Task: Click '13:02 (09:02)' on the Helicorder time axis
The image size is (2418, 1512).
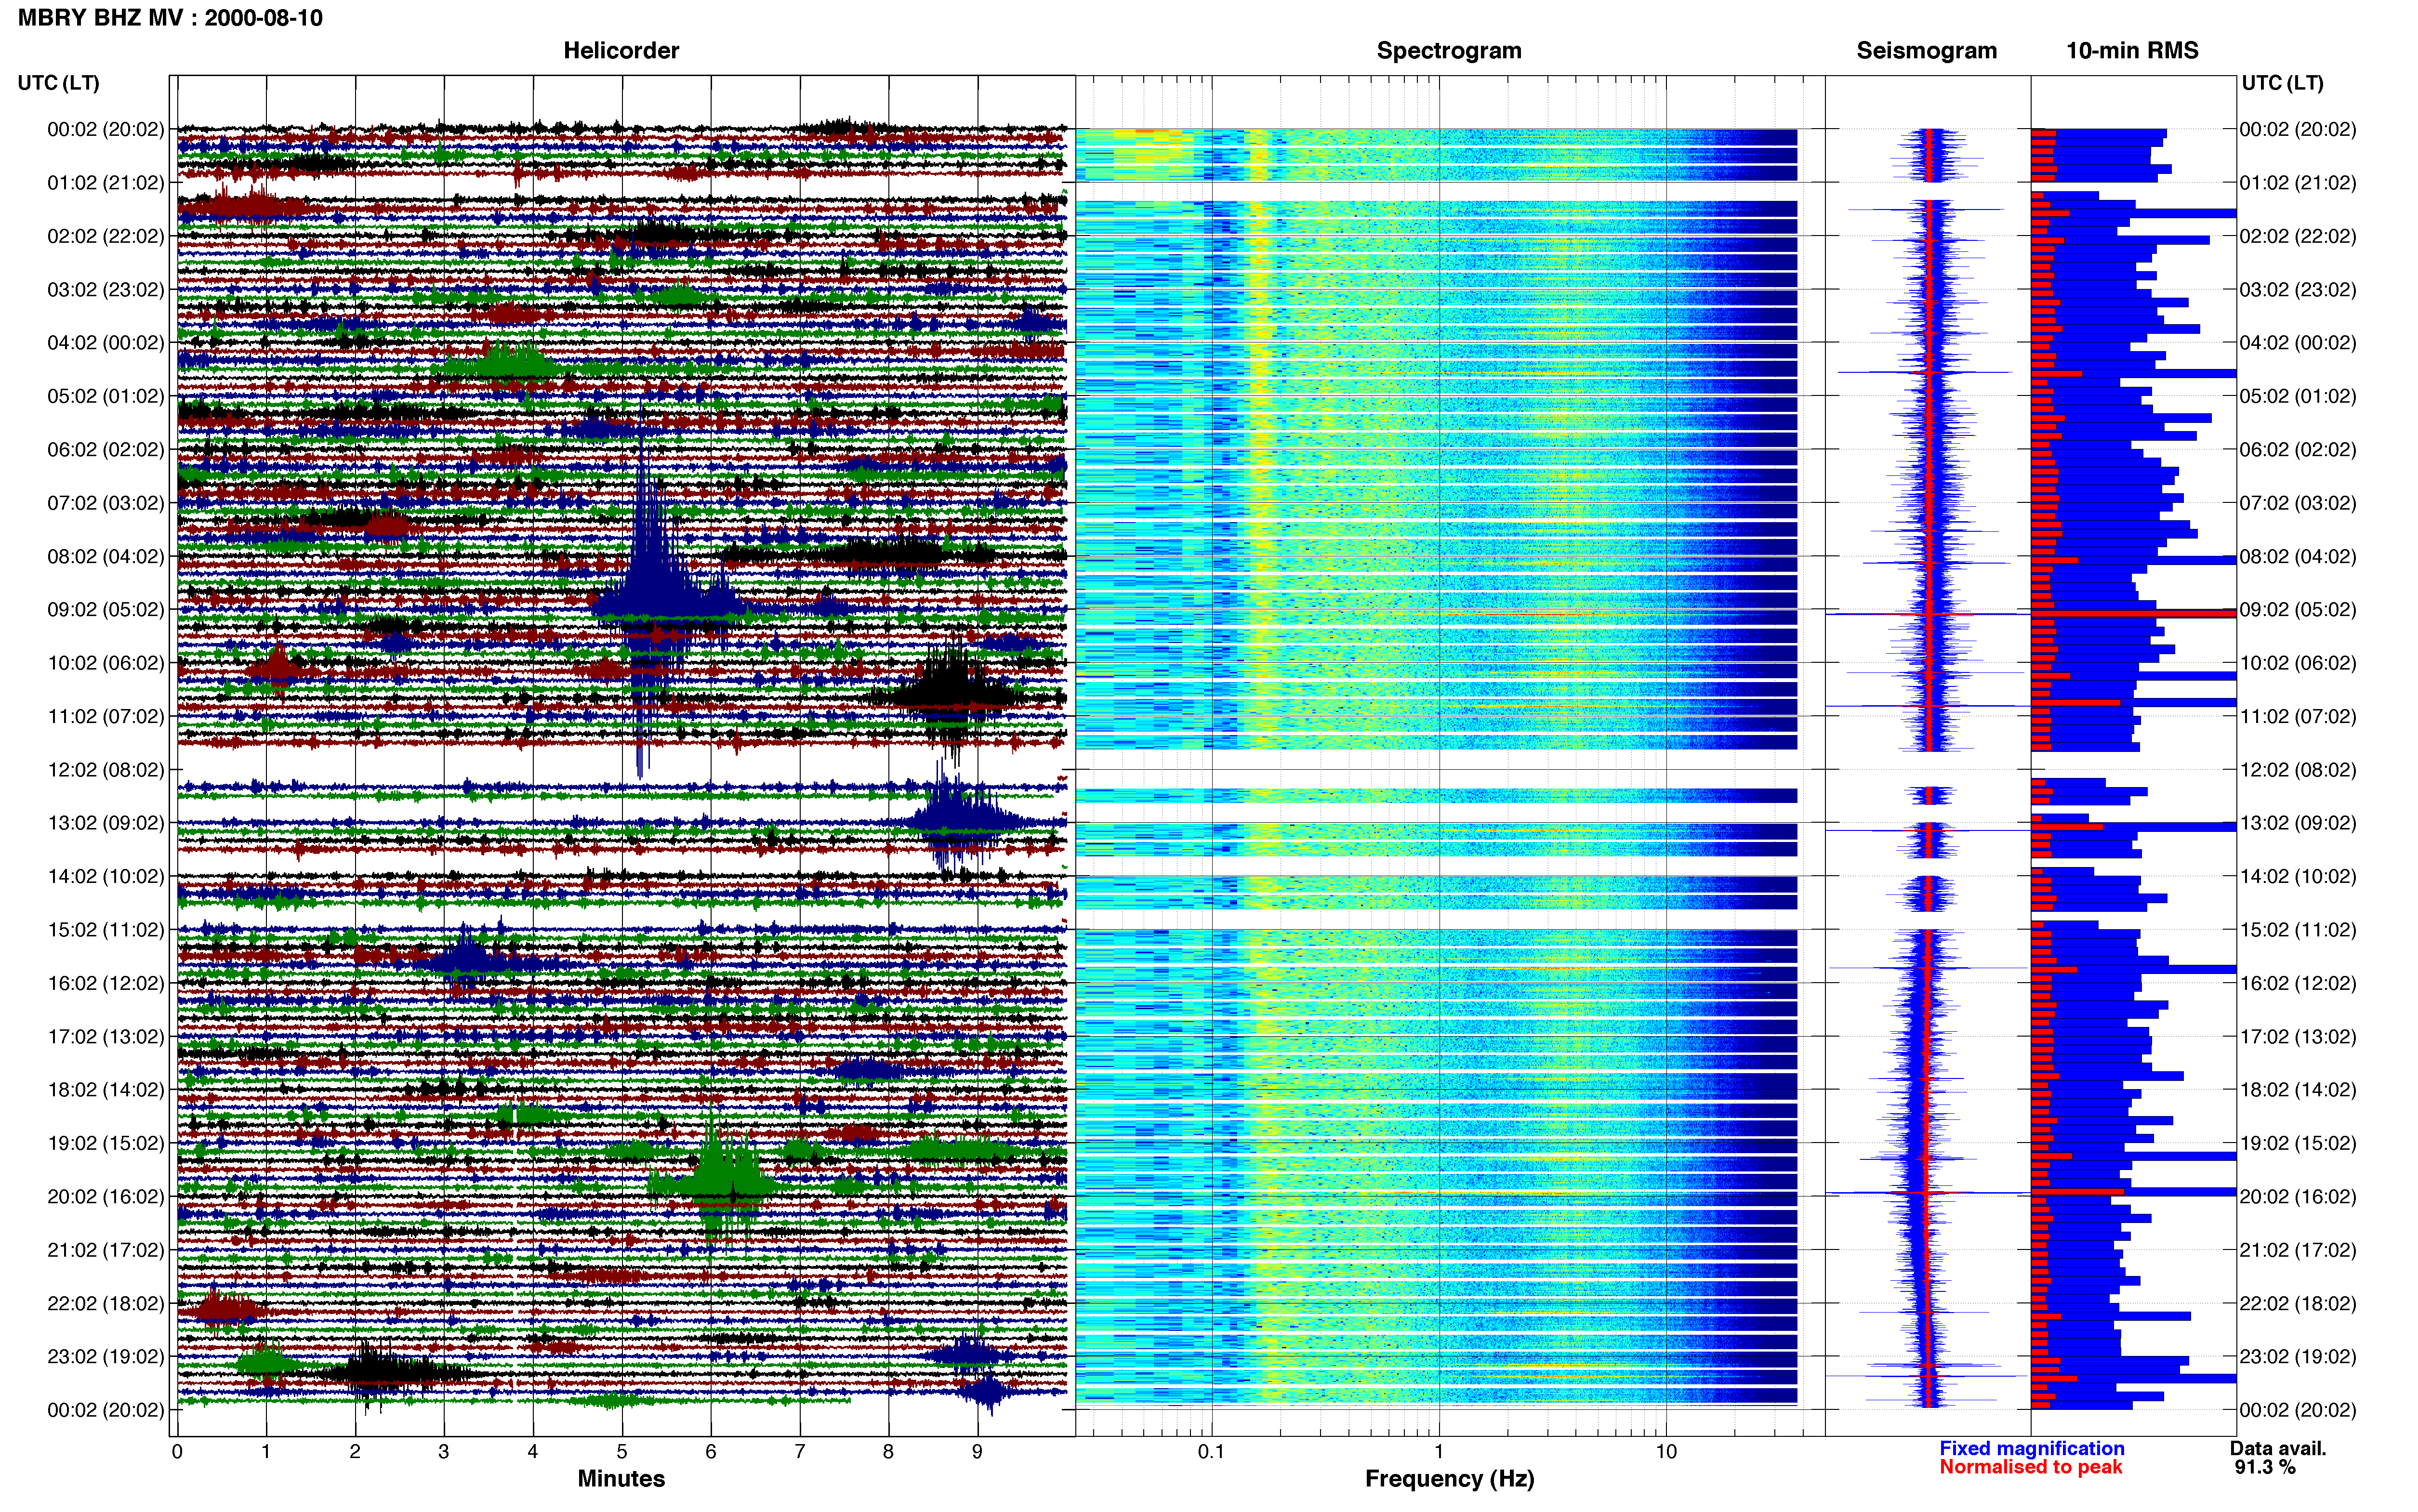Action: click(106, 823)
